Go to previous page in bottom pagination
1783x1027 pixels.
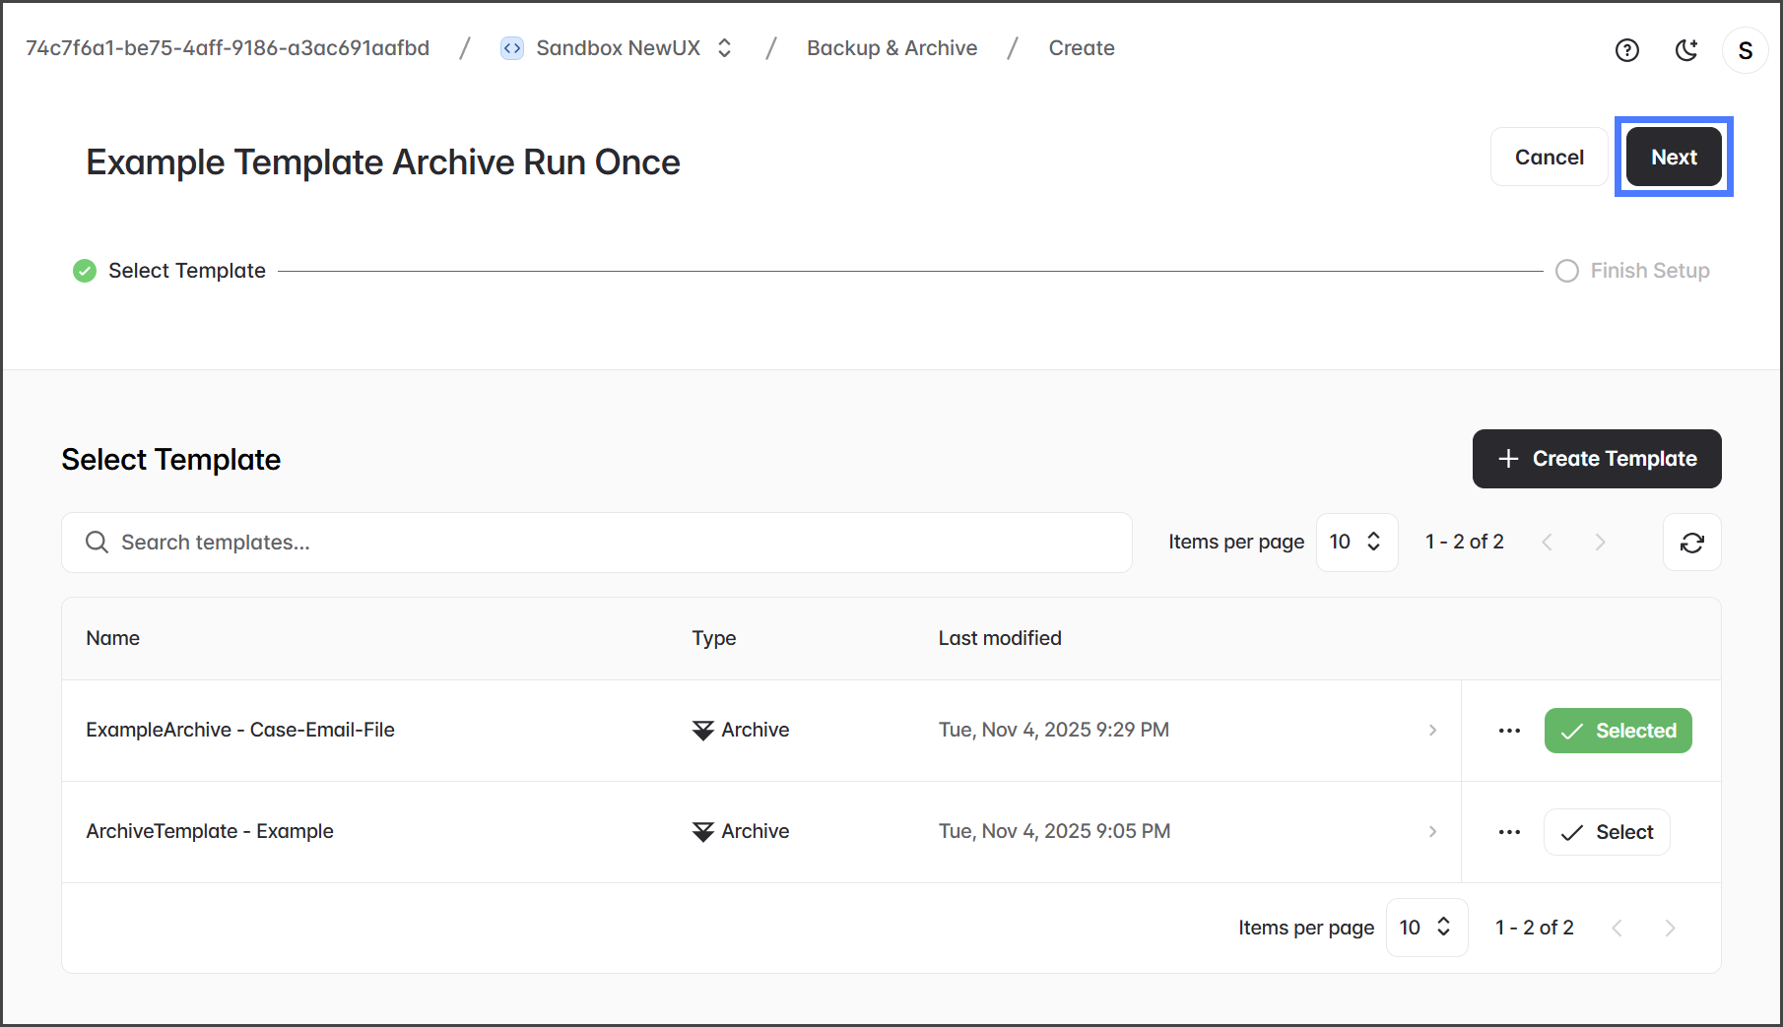1617,928
